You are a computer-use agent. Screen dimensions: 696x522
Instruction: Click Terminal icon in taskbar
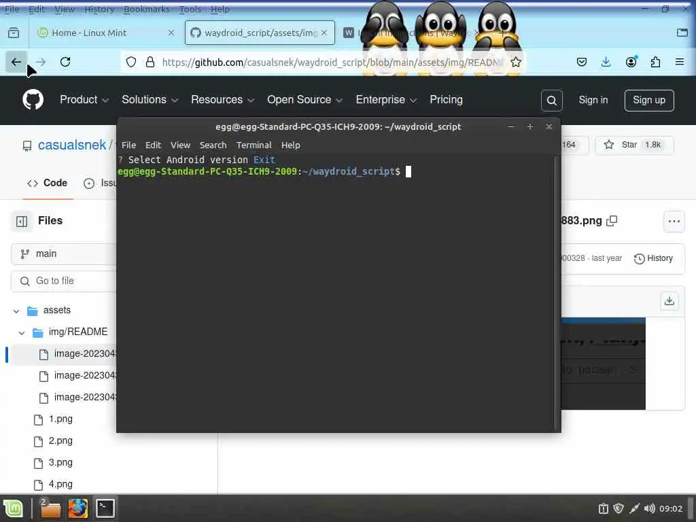105,508
